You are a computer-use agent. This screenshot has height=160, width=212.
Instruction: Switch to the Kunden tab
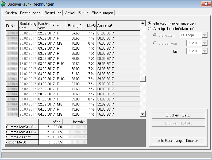point(11,13)
